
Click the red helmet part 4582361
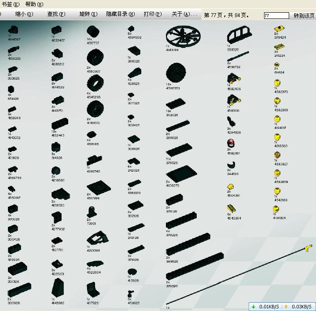tap(230, 143)
